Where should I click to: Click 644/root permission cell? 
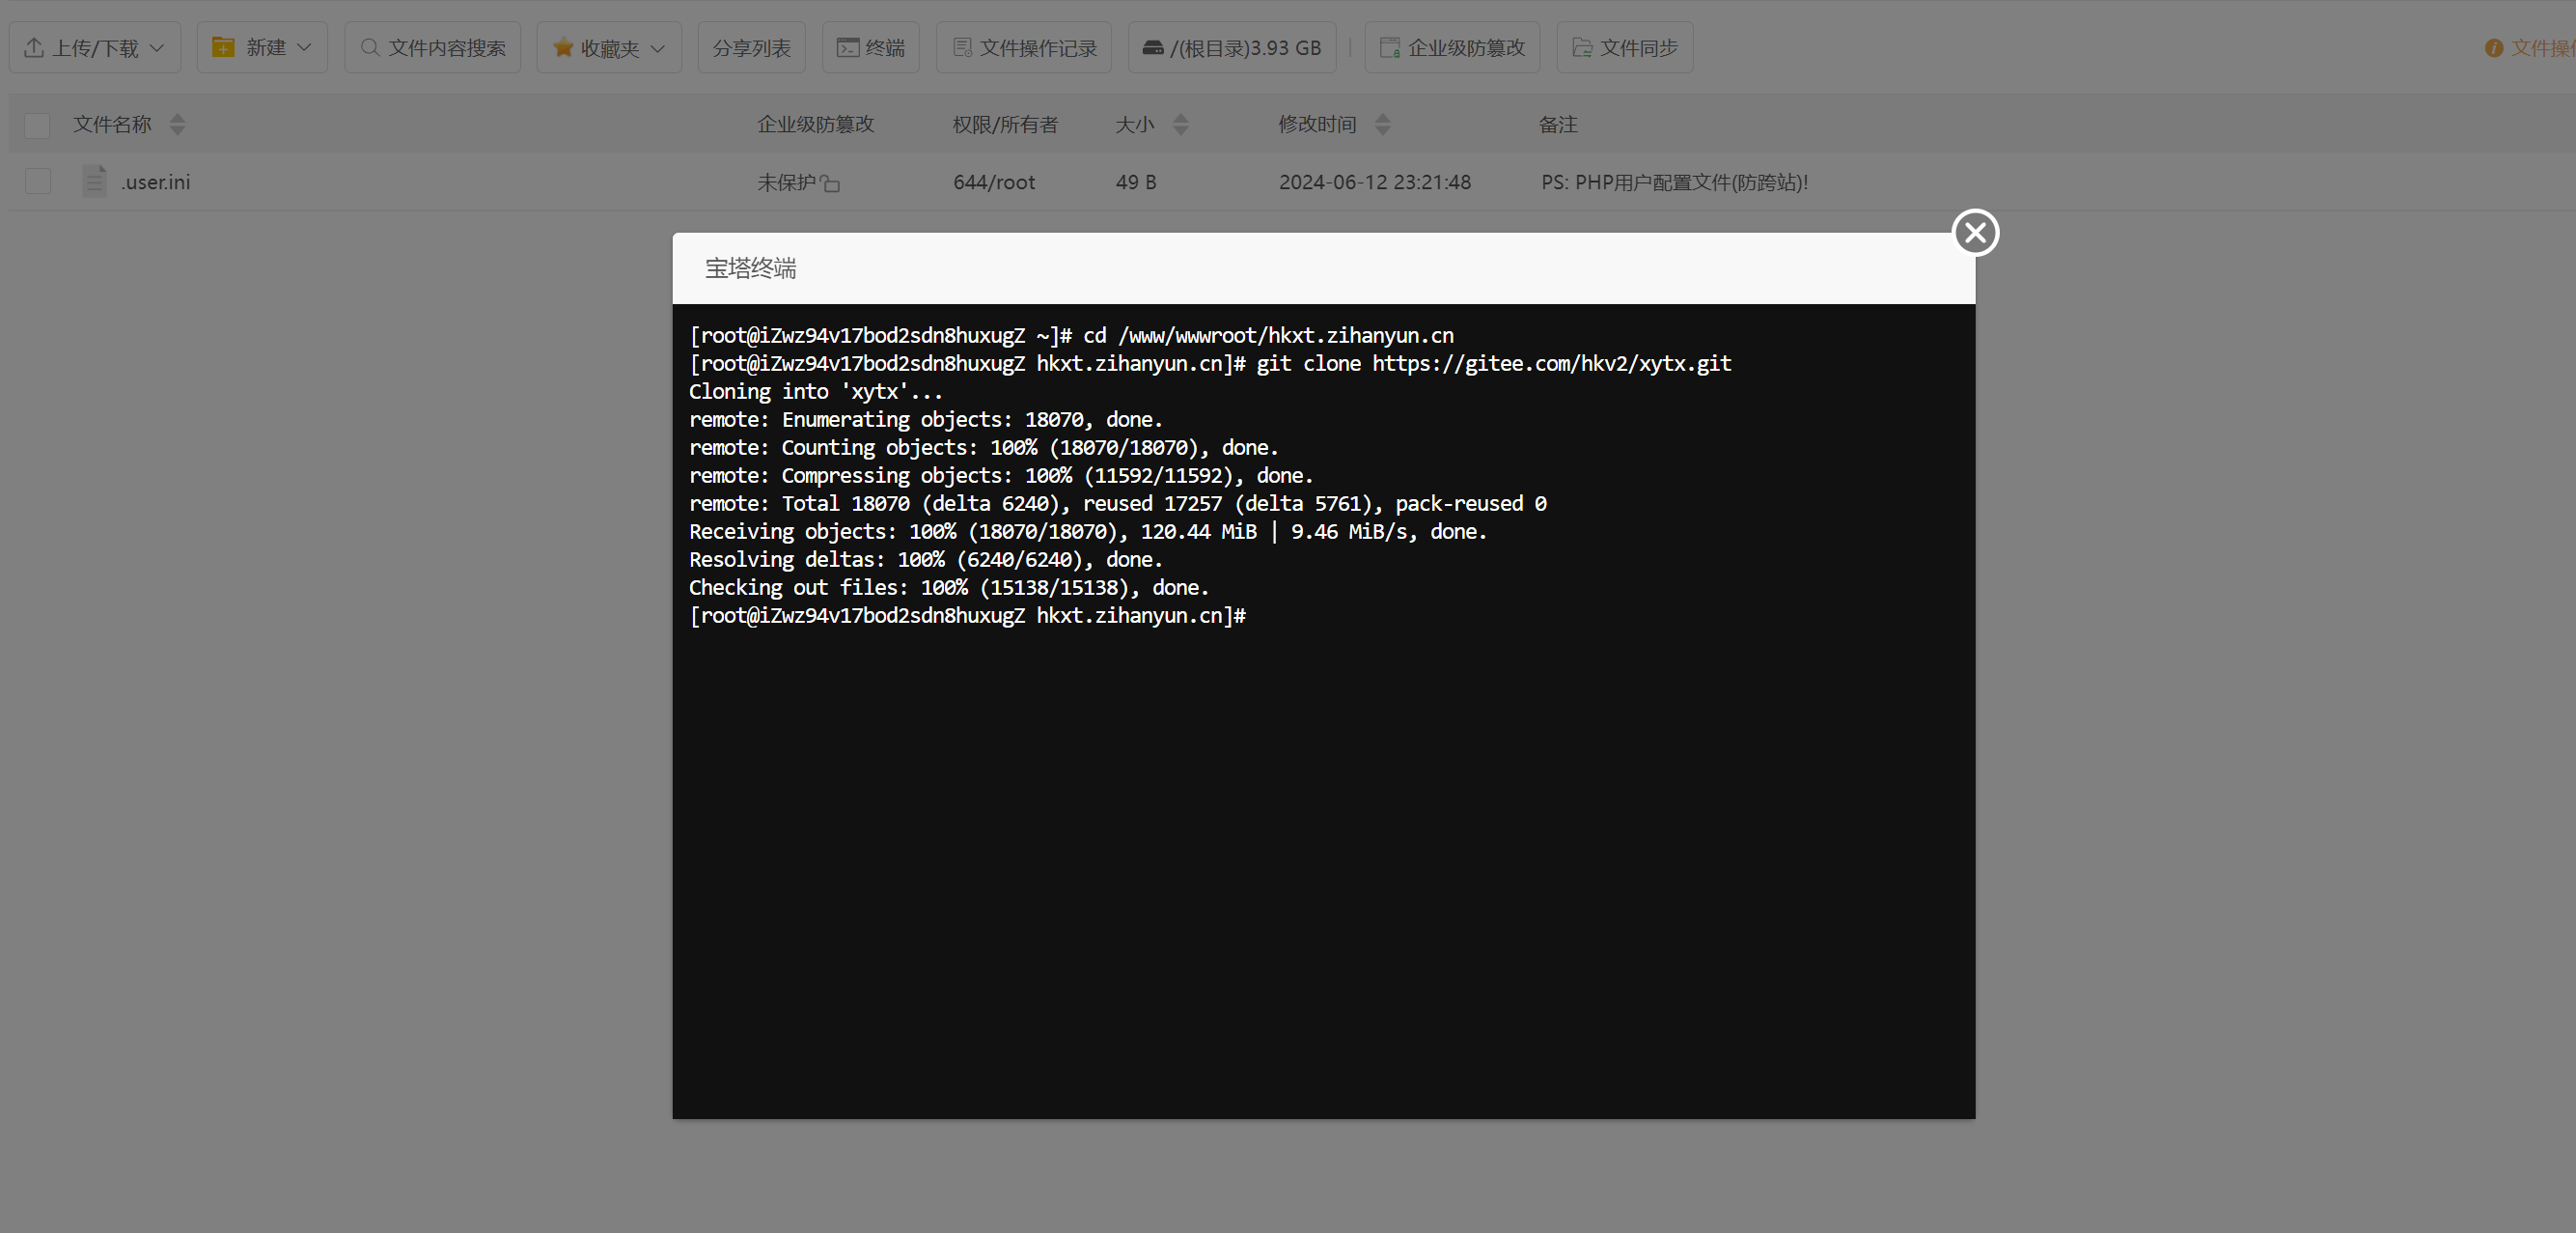pos(994,182)
